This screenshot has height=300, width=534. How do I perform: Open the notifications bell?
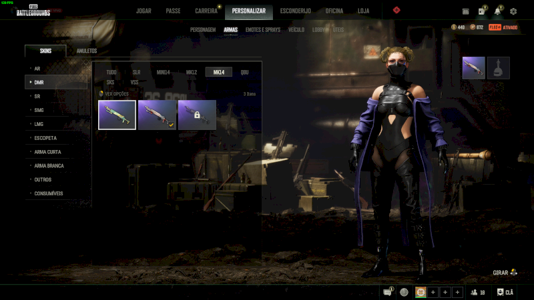pos(497,11)
